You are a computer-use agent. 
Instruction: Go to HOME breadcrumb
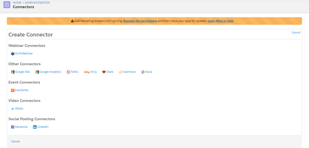pyautogui.click(x=17, y=3)
